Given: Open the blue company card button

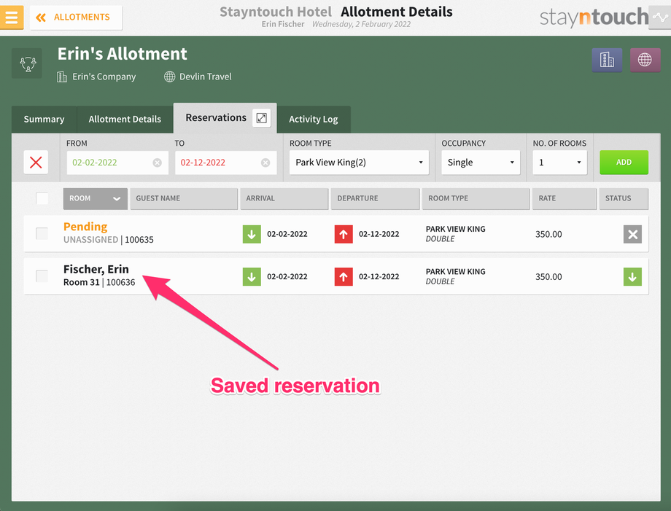Looking at the screenshot, I should pos(607,60).
